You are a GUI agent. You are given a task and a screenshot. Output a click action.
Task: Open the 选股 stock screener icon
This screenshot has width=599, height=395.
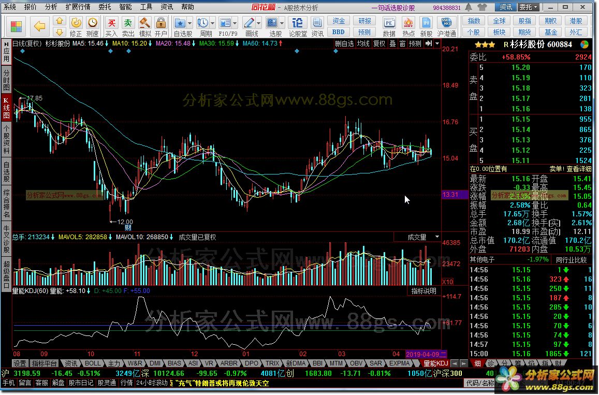pos(272,23)
